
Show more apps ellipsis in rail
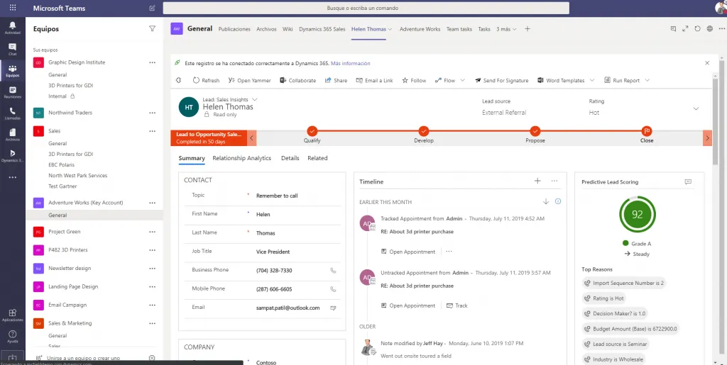click(x=13, y=177)
